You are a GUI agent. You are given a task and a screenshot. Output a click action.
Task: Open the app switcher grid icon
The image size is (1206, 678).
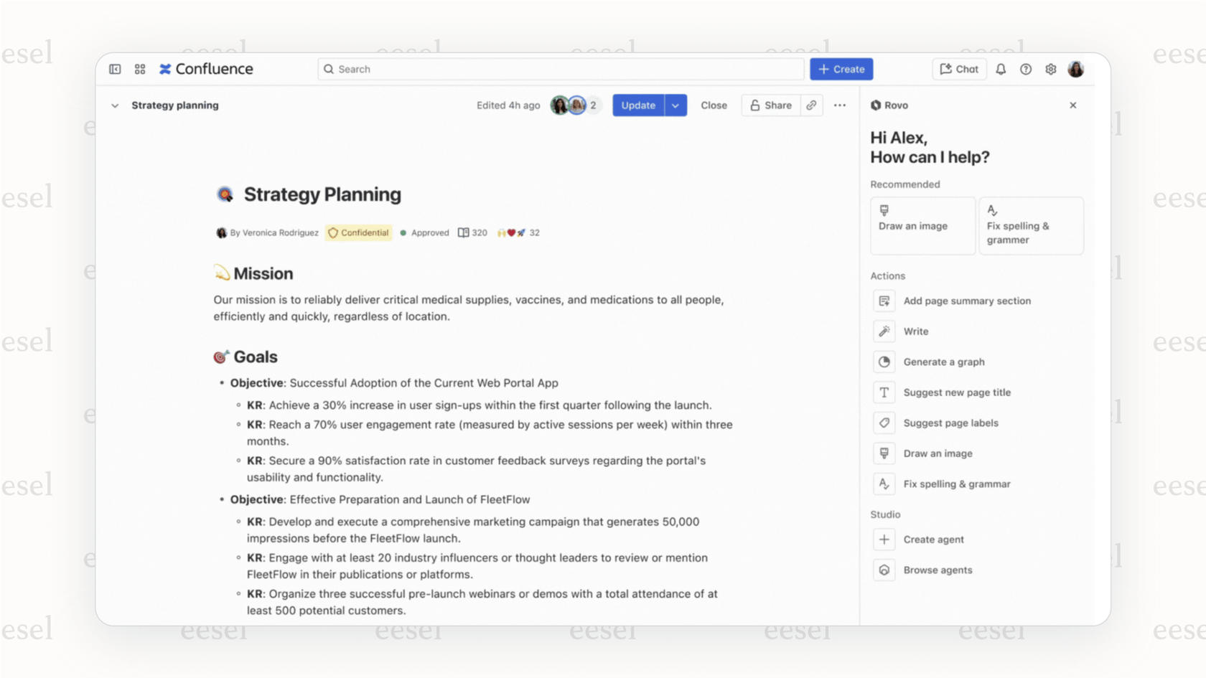(139, 69)
